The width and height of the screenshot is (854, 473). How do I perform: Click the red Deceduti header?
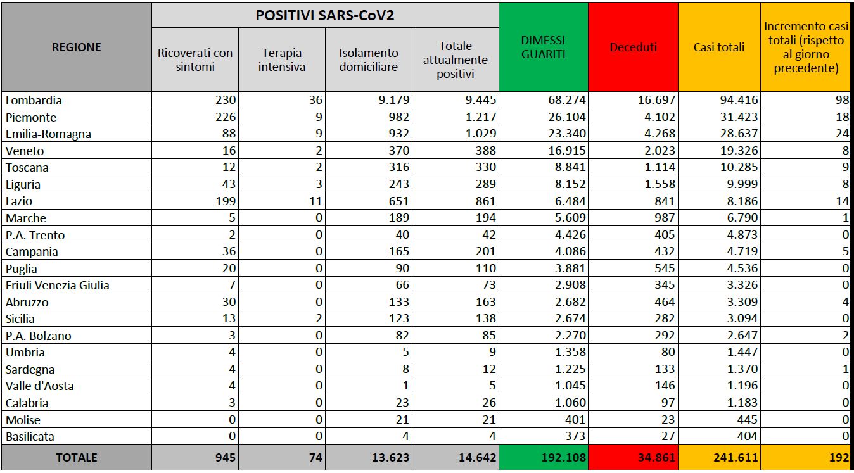pos(633,47)
